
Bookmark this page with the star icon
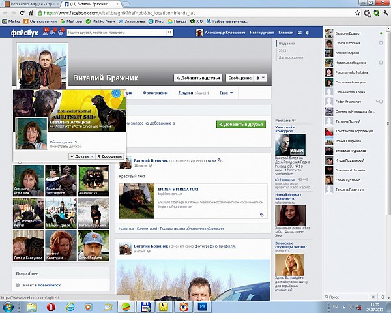pos(357,13)
